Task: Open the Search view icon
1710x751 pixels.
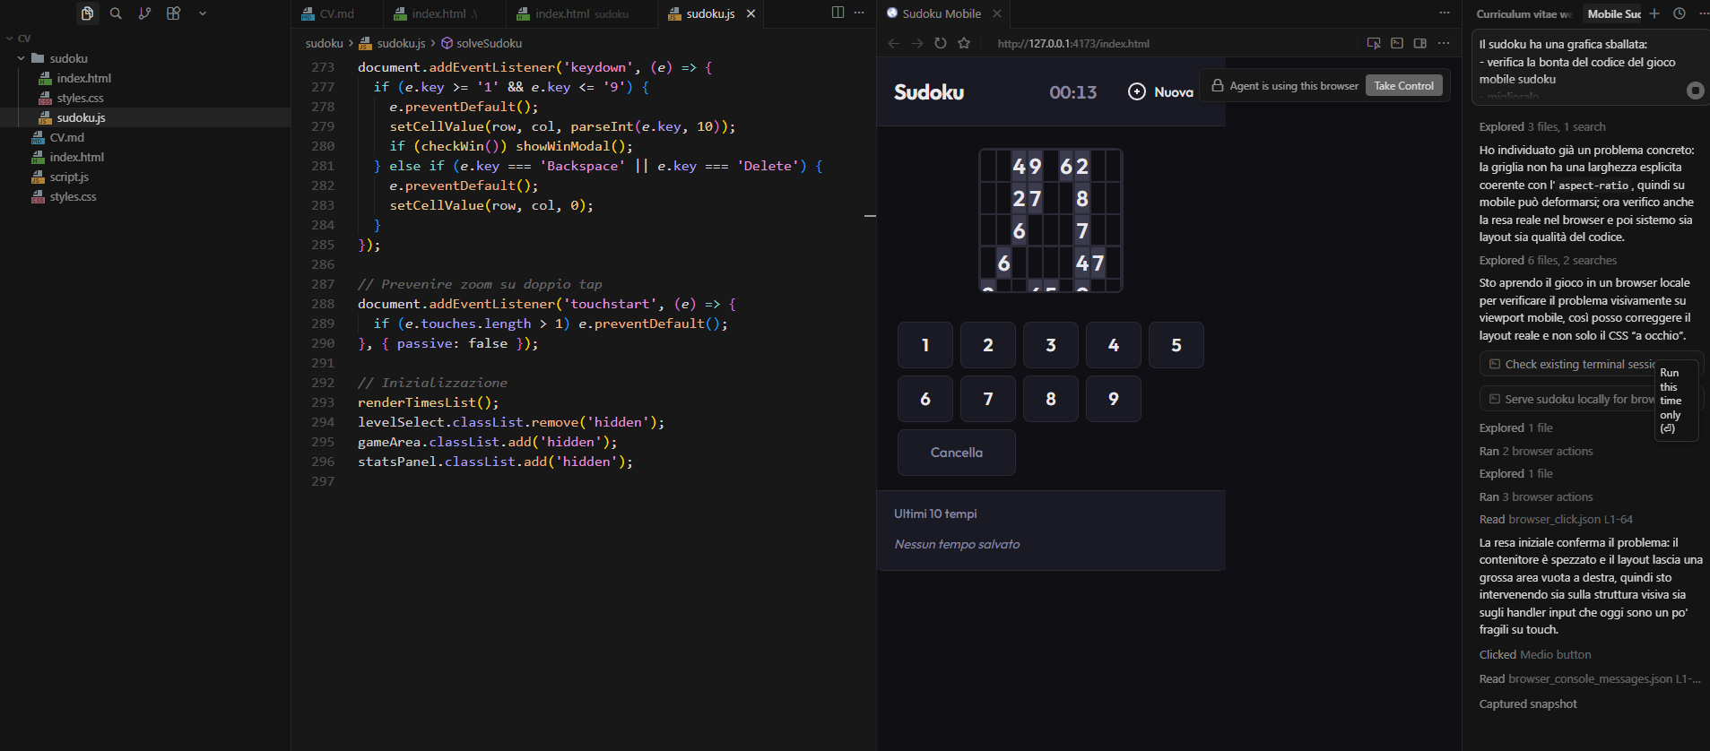Action: tap(116, 13)
